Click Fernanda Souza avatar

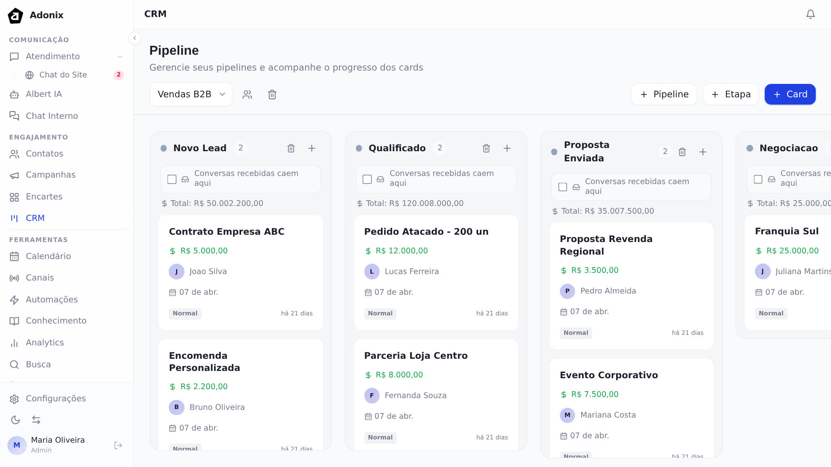pos(372,396)
